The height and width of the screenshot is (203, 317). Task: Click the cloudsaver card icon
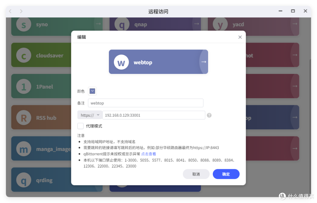pos(24,55)
